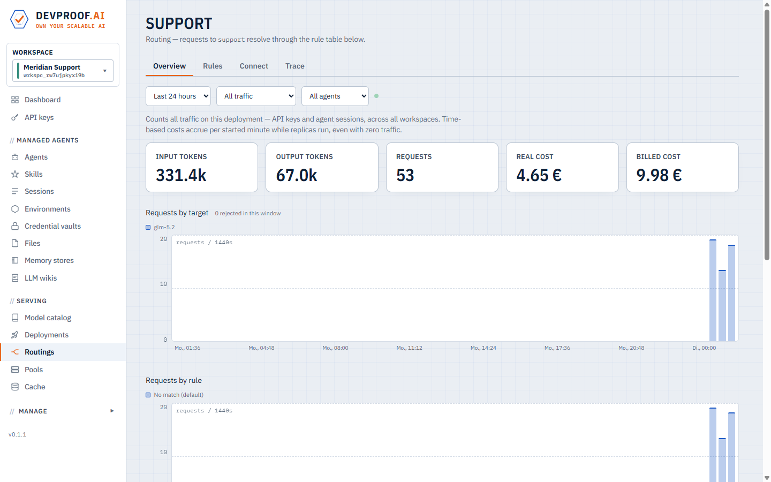
Task: Expand the Manage section arrow
Action: click(x=112, y=411)
